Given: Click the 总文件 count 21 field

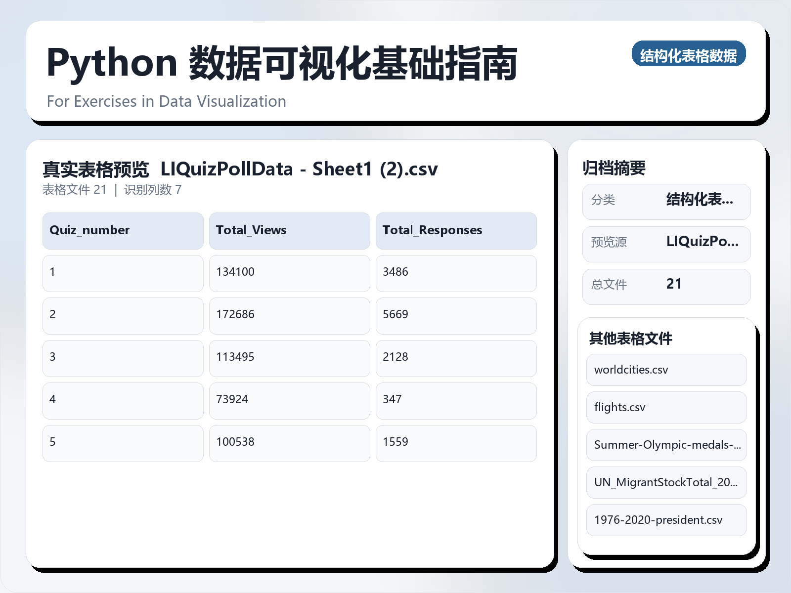Looking at the screenshot, I should coord(666,286).
